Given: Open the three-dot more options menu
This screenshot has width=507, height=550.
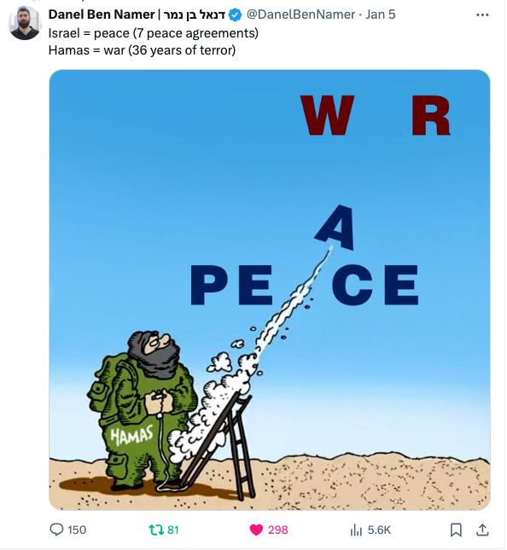Looking at the screenshot, I should click(482, 14).
